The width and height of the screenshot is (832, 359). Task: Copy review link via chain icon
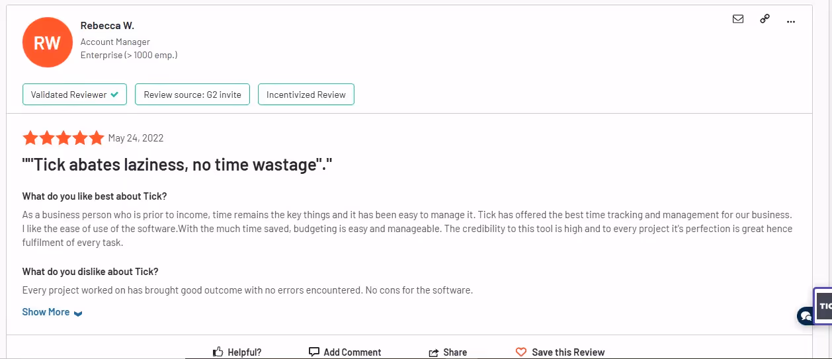pyautogui.click(x=765, y=19)
